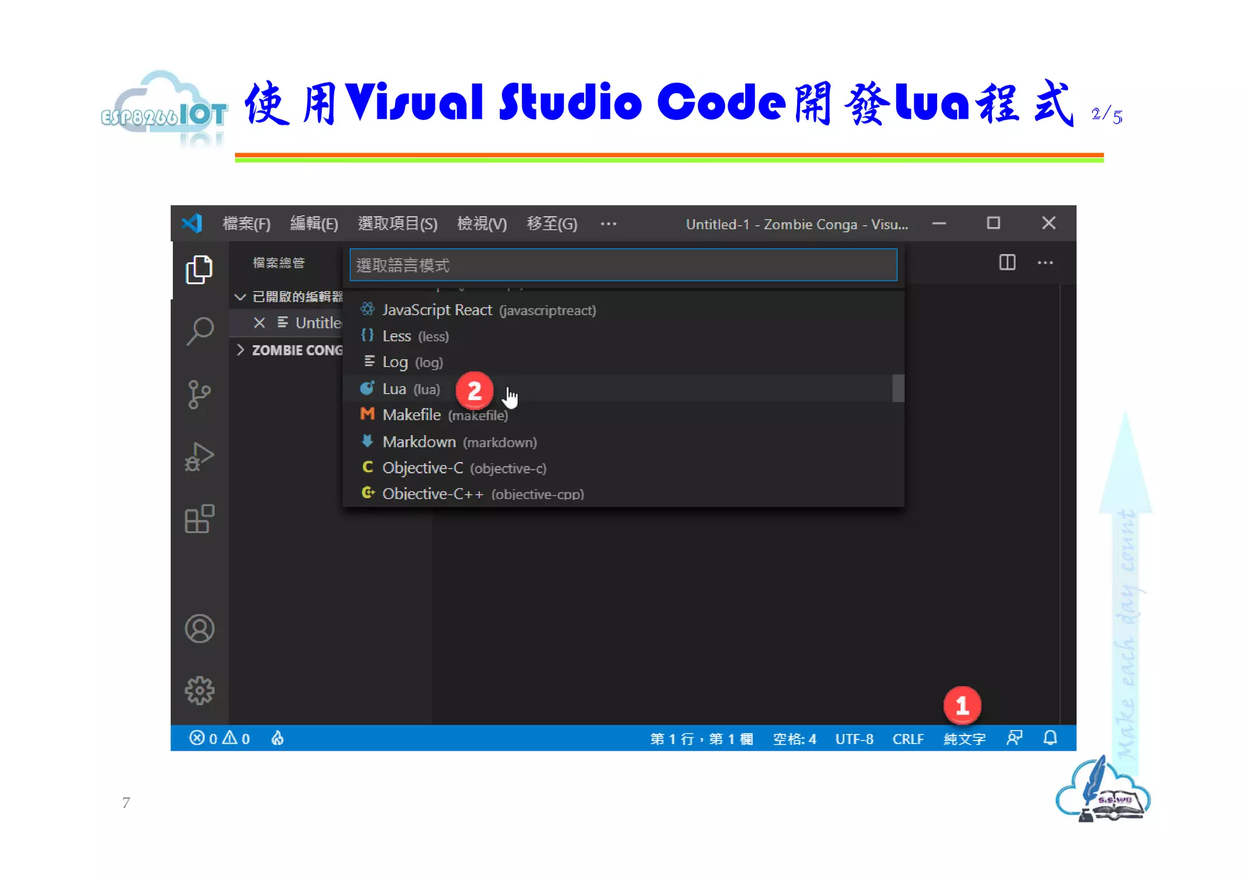
Task: Click the UTF-8 encoding status item
Action: tap(854, 739)
